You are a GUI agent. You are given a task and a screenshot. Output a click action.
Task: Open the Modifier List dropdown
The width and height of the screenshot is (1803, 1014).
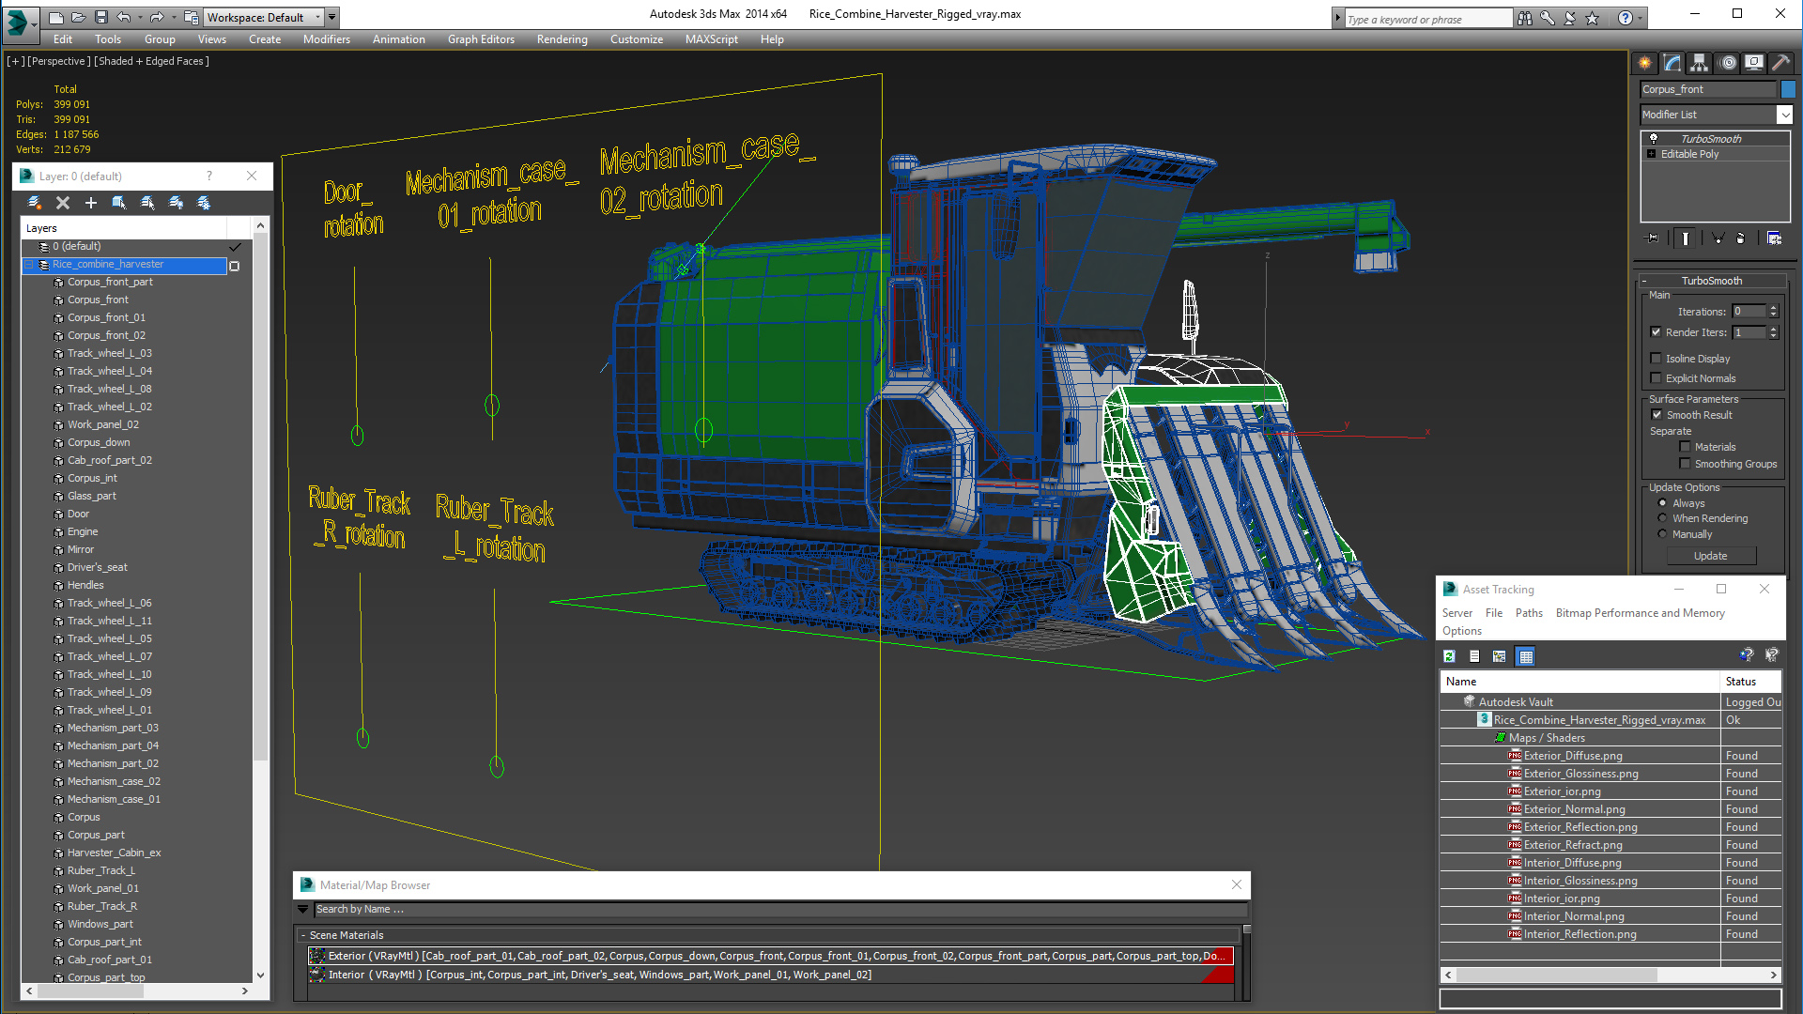pyautogui.click(x=1716, y=115)
